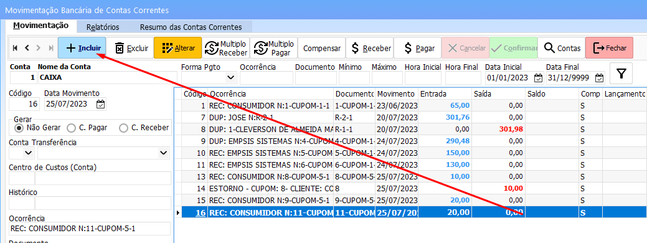Focus the Hora Inicial field
This screenshot has height=243, width=647.
pos(423,77)
